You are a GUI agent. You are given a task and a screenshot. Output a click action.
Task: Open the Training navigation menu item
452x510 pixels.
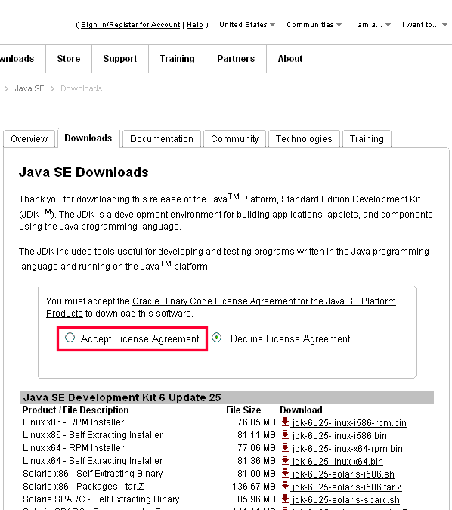point(178,59)
